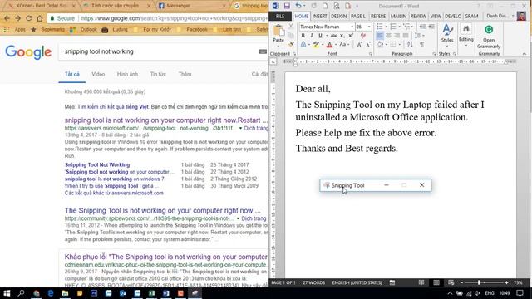Click the paragraph Shading bucket icon

coord(380,44)
